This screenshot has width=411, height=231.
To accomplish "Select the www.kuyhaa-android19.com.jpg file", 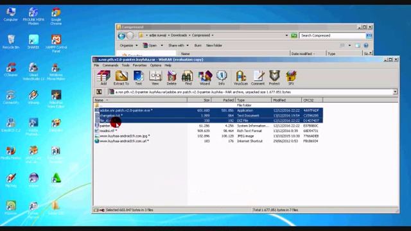I will pos(208,136).
